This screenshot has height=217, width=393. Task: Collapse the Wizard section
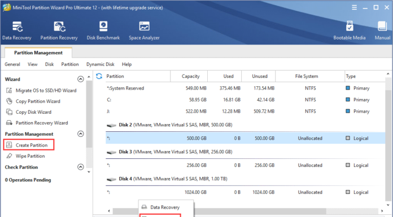[80, 79]
